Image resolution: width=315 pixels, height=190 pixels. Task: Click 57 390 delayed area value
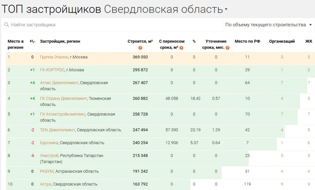[172, 130]
